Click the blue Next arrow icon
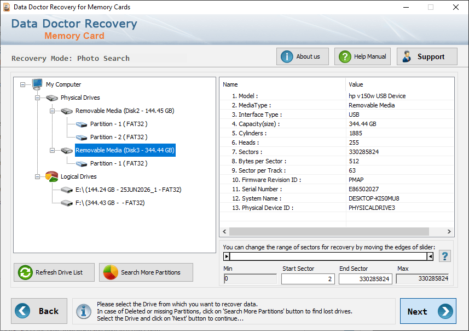 click(x=445, y=311)
